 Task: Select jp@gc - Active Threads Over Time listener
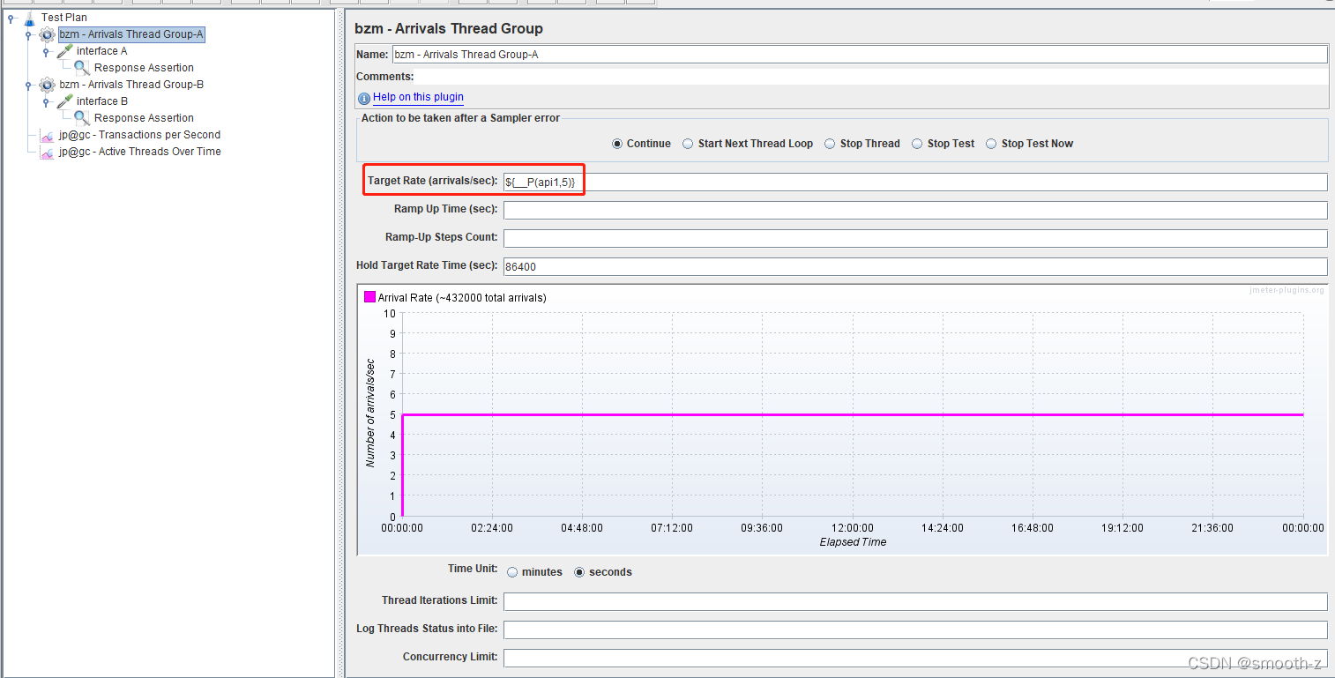139,152
